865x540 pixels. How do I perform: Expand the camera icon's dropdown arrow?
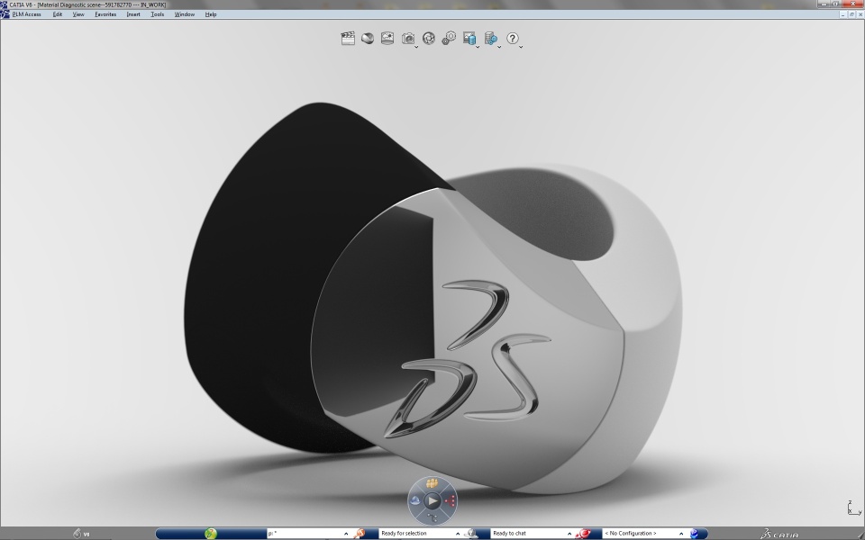(x=416, y=47)
